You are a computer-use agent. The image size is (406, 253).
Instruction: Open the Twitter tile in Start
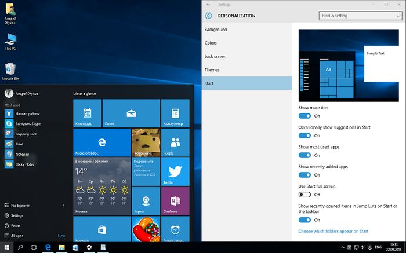pos(175,171)
